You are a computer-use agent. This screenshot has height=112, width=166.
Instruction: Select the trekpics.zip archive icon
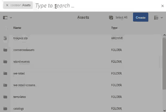pos(5,38)
